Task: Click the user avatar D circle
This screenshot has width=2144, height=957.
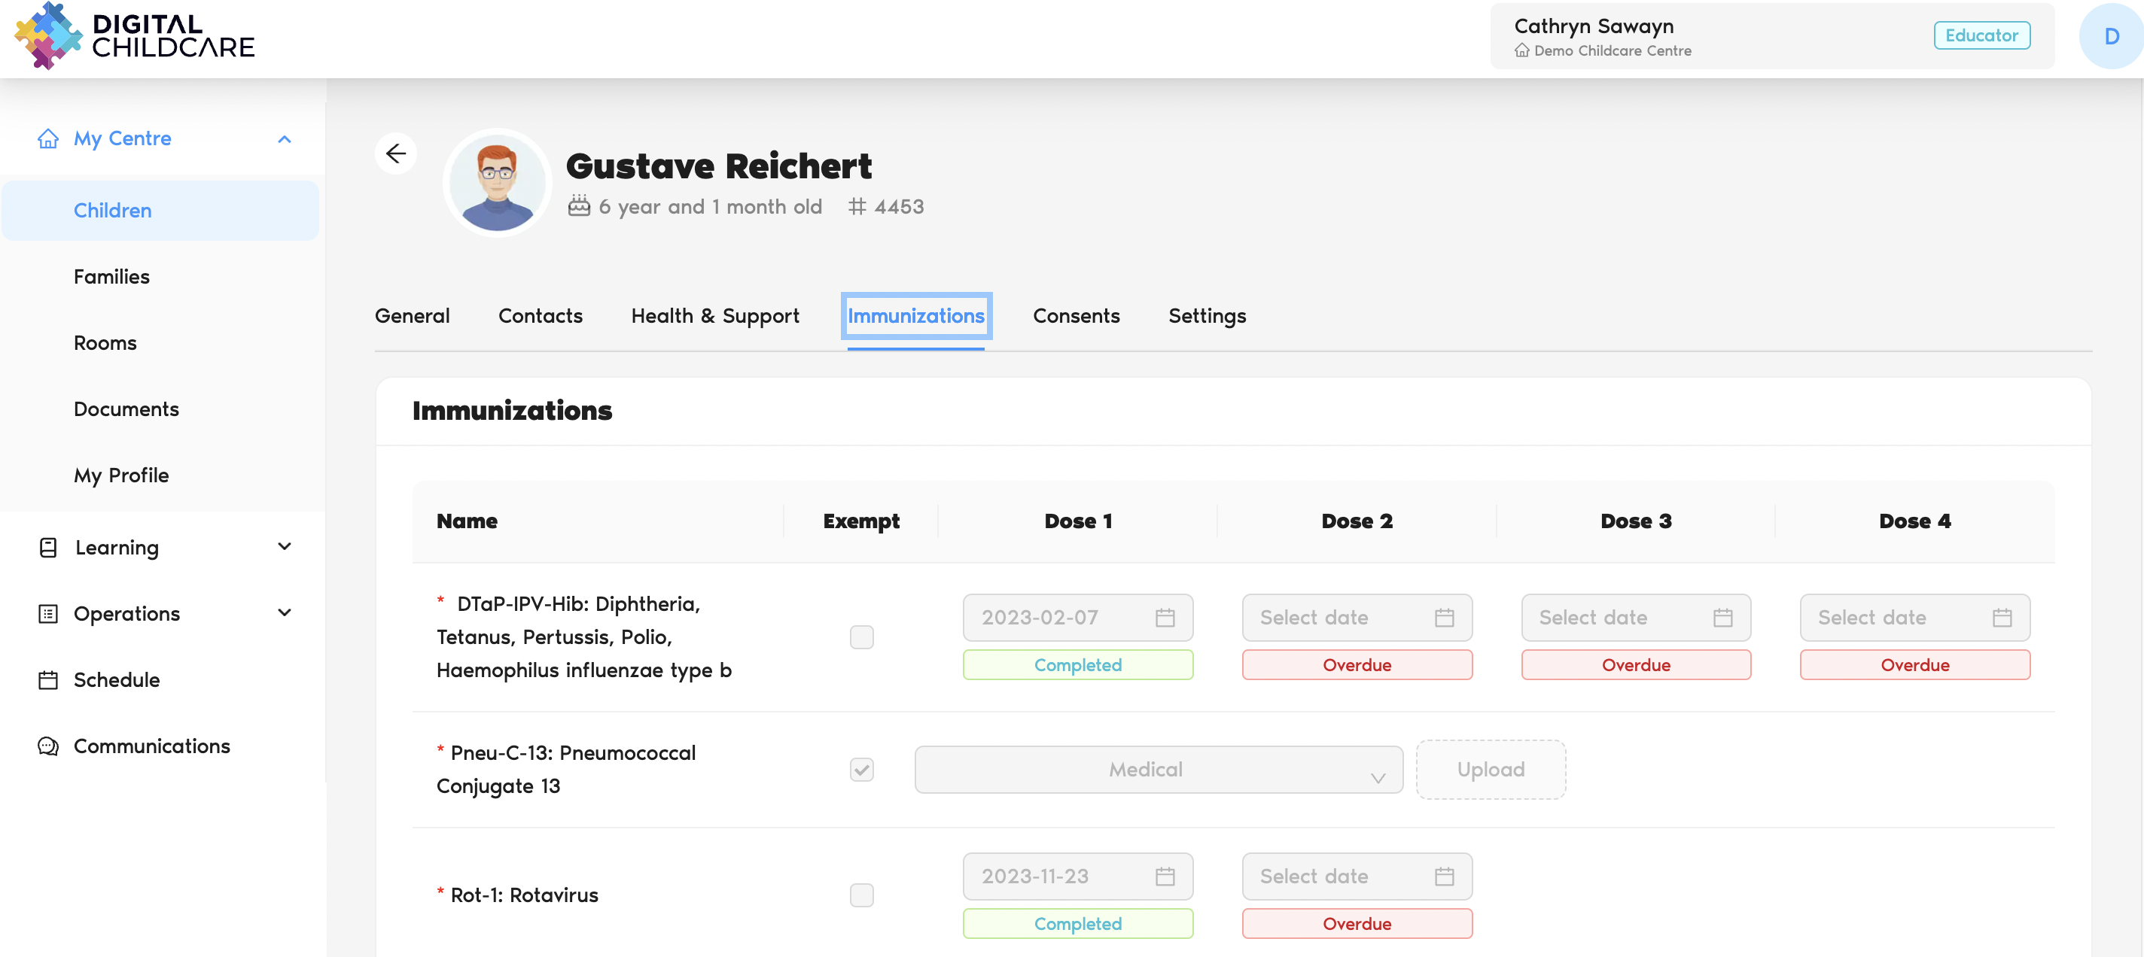Action: tap(2110, 36)
